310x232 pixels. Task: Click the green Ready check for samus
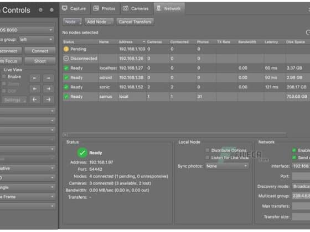(x=66, y=97)
